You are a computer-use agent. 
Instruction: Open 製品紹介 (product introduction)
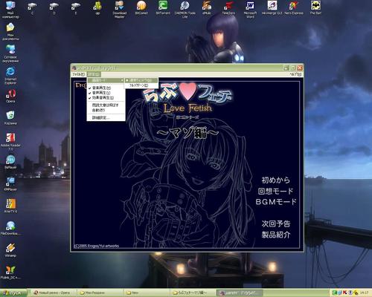click(x=276, y=235)
